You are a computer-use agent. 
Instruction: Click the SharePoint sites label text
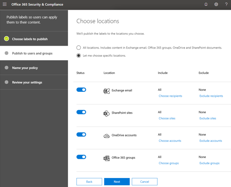122,113
